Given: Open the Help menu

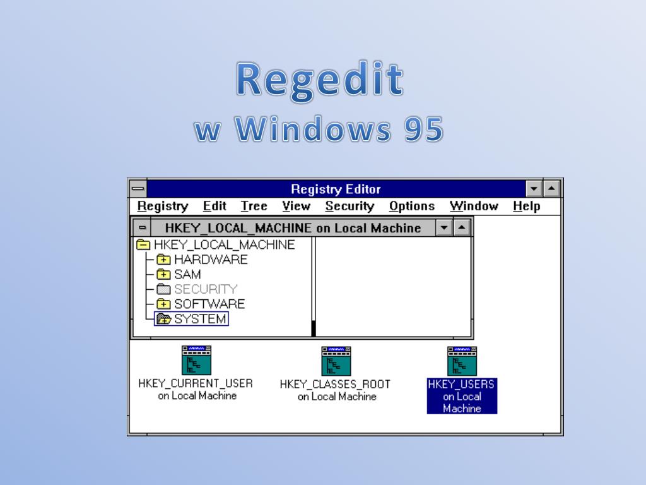Looking at the screenshot, I should 527,206.
